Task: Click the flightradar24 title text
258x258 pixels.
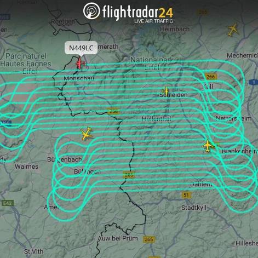Action: tap(137, 13)
